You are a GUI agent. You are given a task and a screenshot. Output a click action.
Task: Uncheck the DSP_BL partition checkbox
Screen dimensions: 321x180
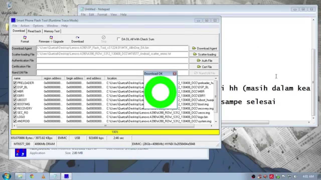pyautogui.click(x=15, y=87)
